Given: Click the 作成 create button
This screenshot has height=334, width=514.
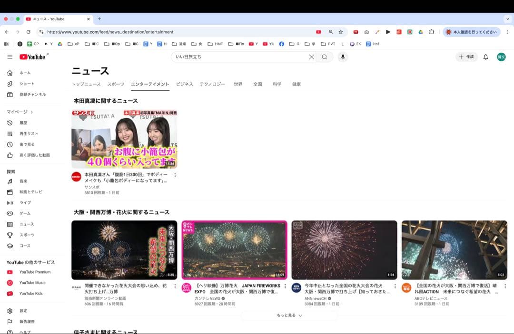Looking at the screenshot, I should pos(466,57).
